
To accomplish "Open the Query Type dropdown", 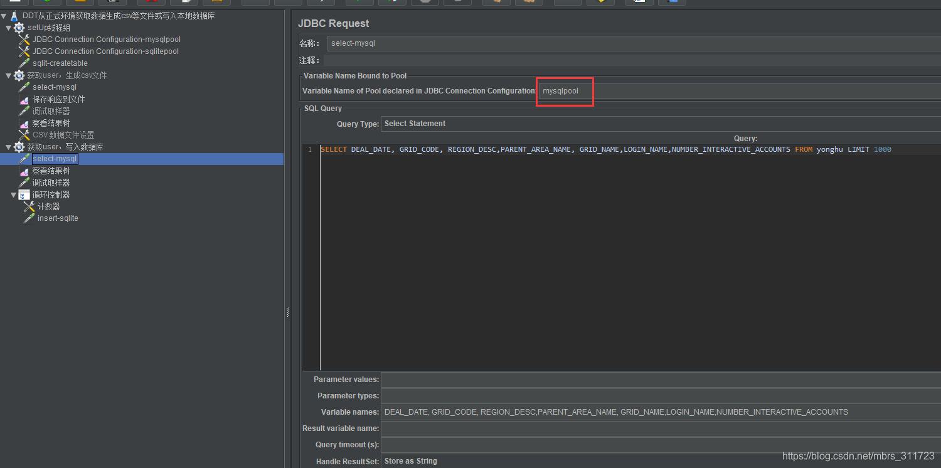I will [x=661, y=124].
